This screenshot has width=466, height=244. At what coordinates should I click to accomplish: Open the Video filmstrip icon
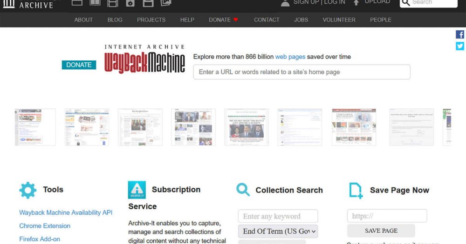[x=113, y=3]
